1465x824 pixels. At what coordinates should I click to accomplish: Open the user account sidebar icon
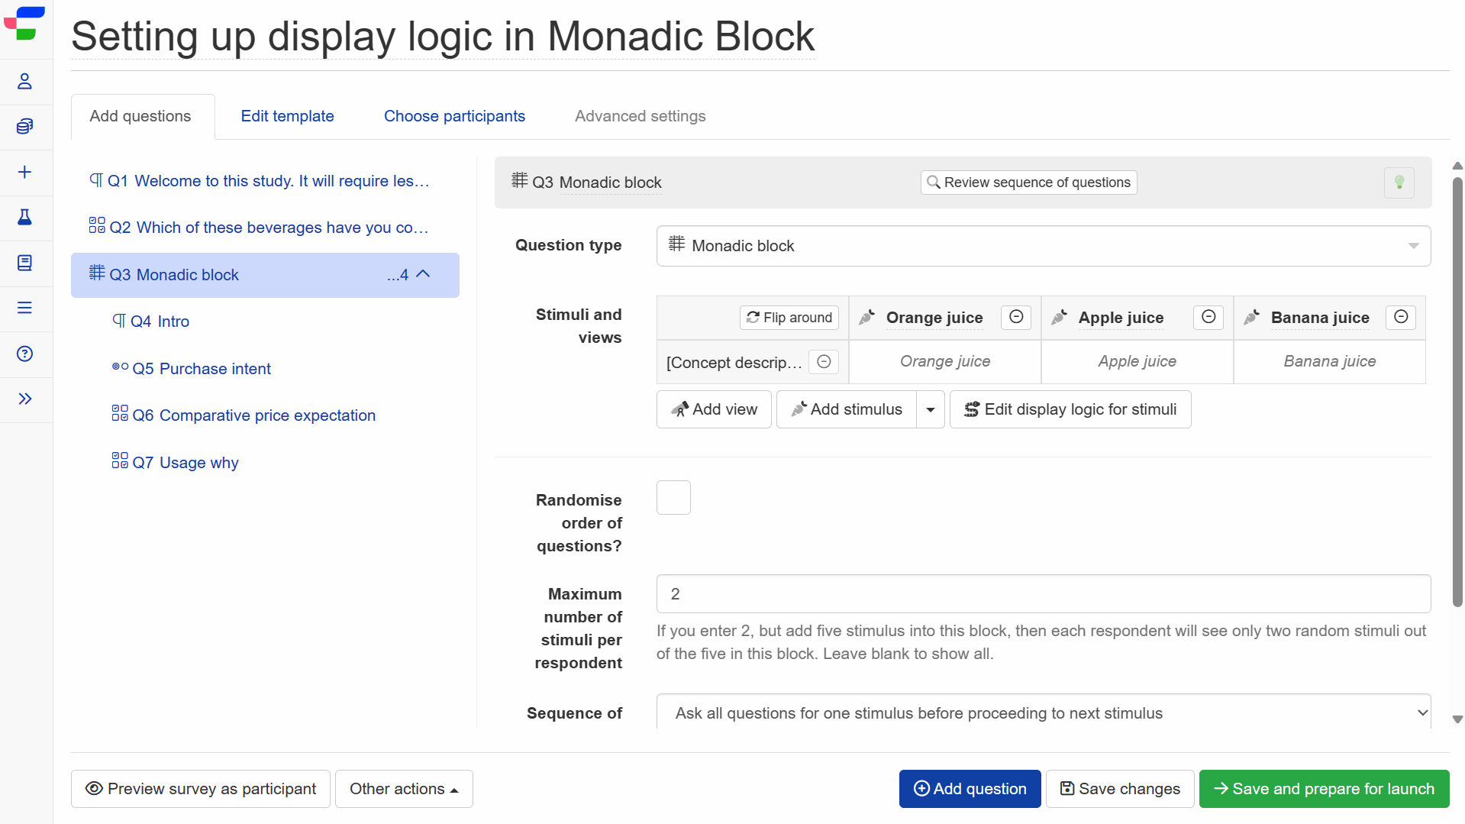[x=24, y=81]
